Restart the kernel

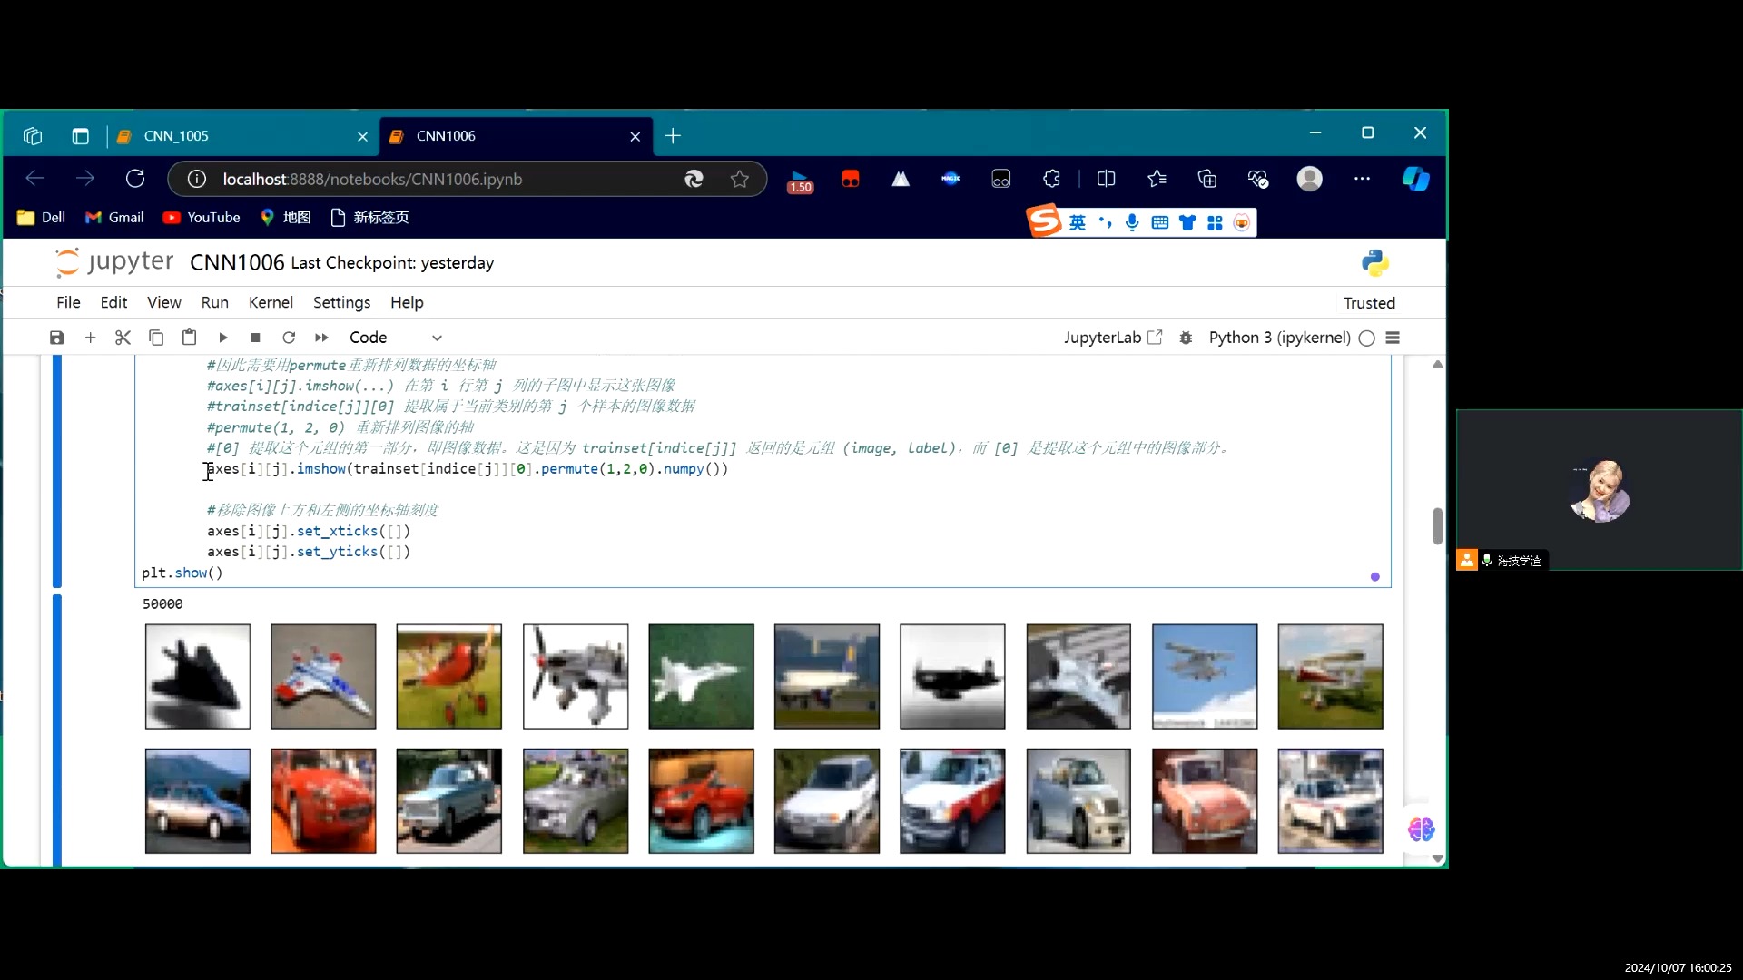tap(289, 338)
